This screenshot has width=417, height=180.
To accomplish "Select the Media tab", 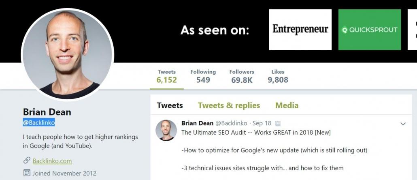I will pos(287,105).
